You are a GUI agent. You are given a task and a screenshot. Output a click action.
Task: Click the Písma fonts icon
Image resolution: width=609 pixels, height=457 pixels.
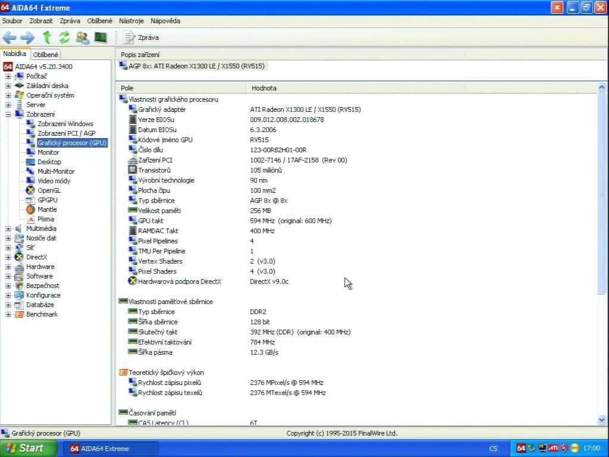coord(30,219)
